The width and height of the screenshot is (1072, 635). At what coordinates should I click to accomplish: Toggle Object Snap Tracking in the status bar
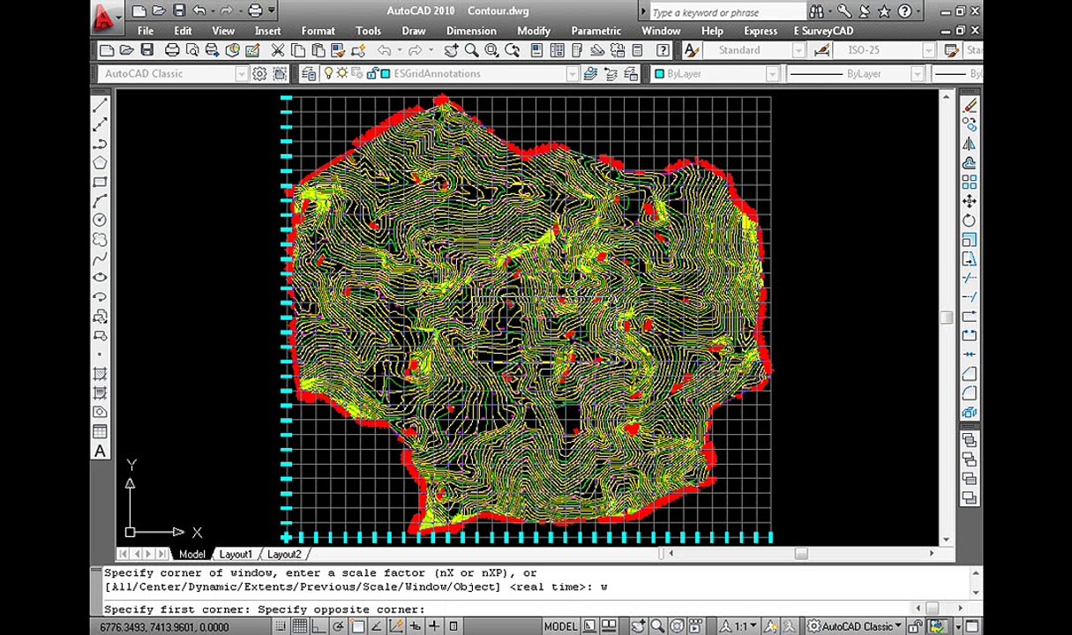[377, 626]
